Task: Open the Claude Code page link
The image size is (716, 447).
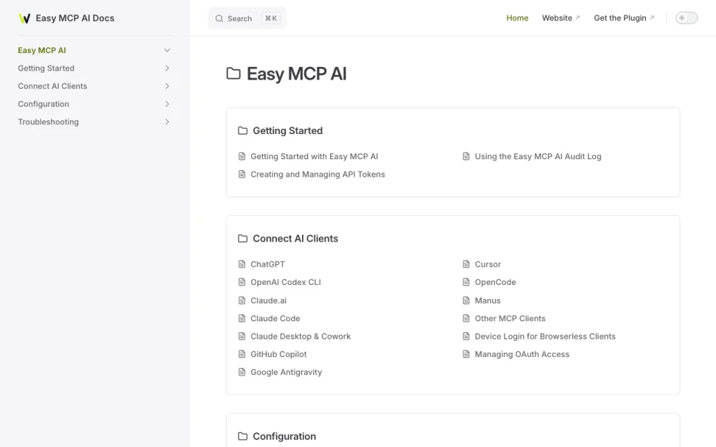Action: pos(275,318)
